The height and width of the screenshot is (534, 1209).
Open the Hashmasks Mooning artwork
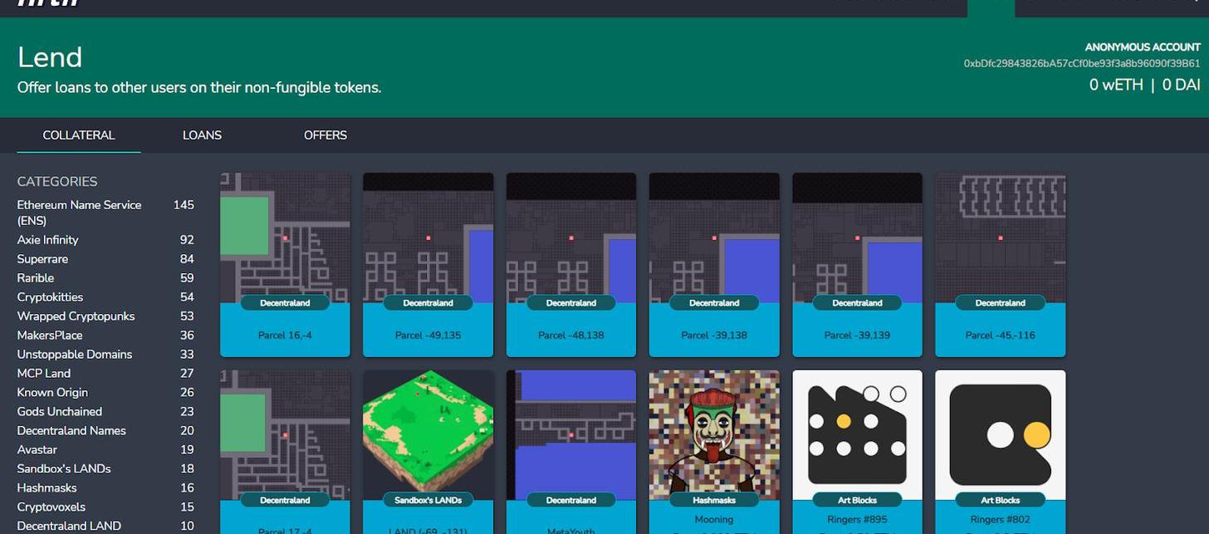714,432
